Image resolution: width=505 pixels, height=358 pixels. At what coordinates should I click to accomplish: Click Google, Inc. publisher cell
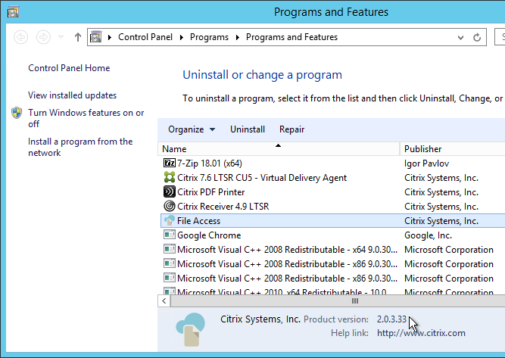[x=428, y=235]
